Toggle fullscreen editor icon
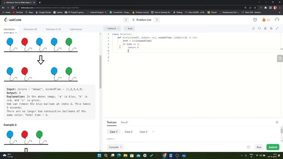 point(277,28)
